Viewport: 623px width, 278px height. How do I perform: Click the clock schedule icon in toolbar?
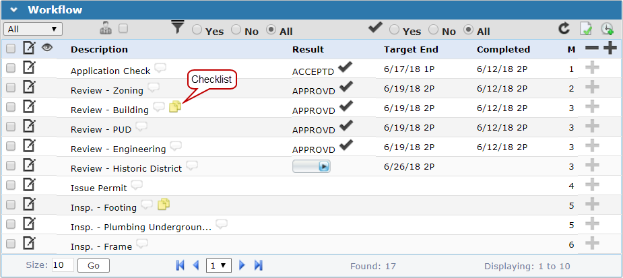click(607, 29)
